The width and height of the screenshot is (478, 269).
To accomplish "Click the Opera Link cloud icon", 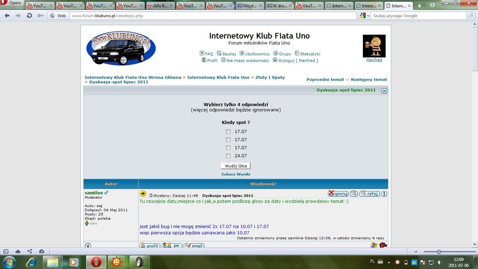I will tap(18, 251).
